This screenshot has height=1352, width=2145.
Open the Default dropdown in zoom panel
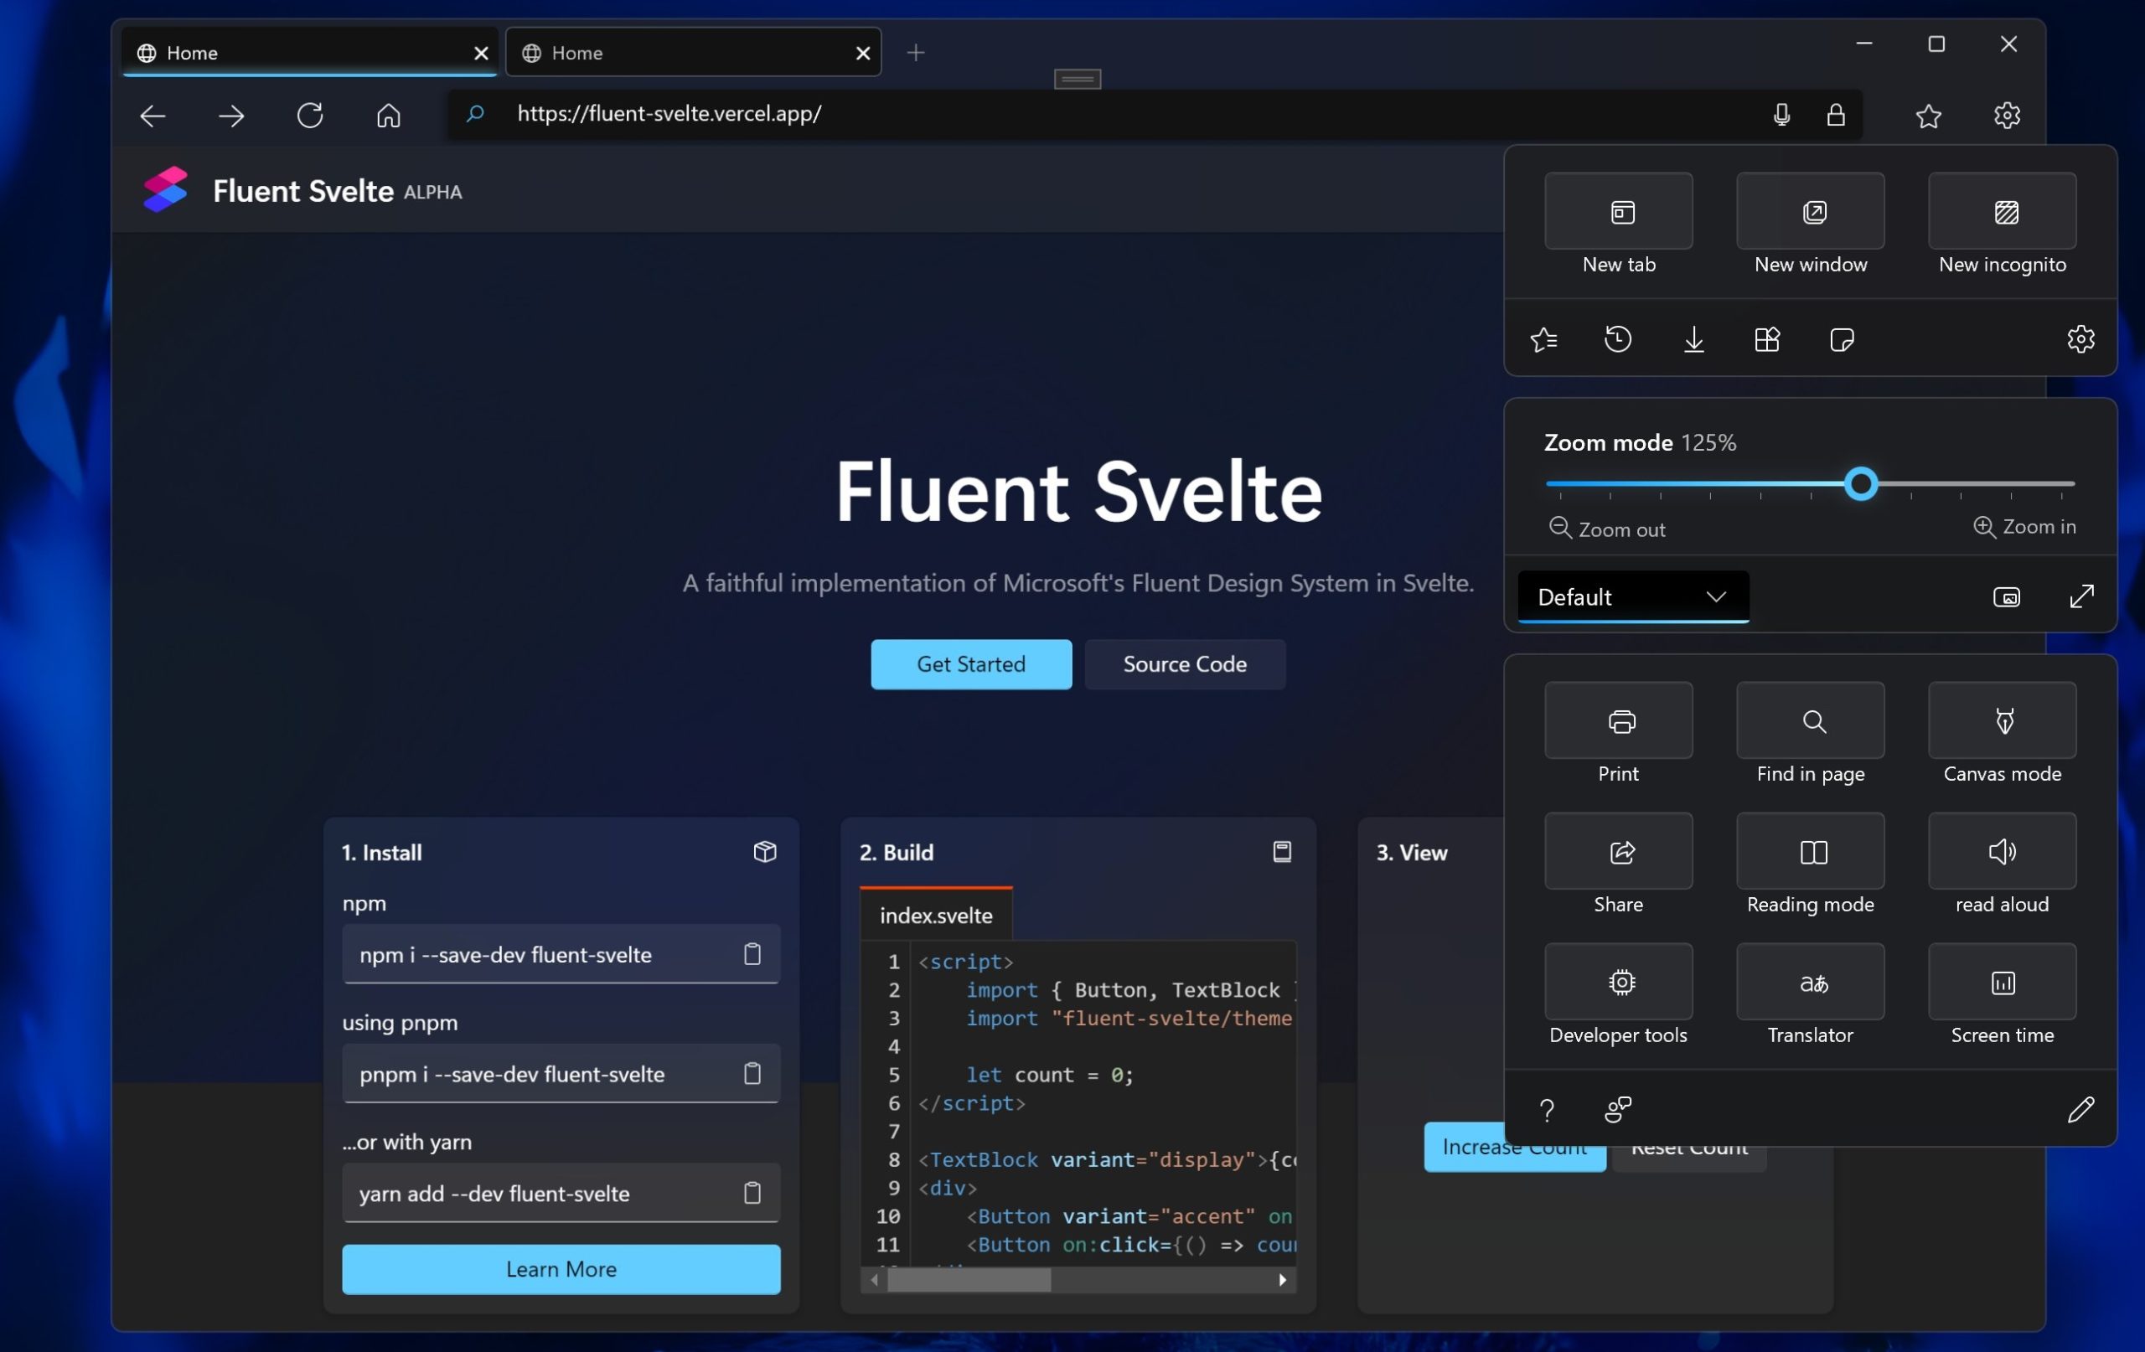pyautogui.click(x=1632, y=596)
